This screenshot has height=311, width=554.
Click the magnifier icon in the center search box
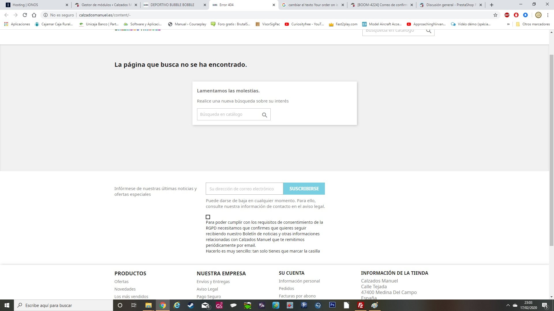(x=264, y=115)
